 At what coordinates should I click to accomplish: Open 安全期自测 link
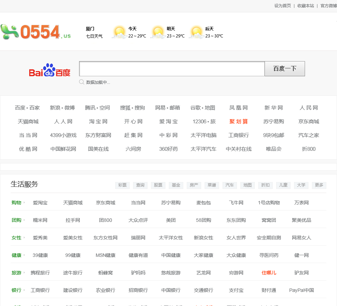tap(269, 238)
